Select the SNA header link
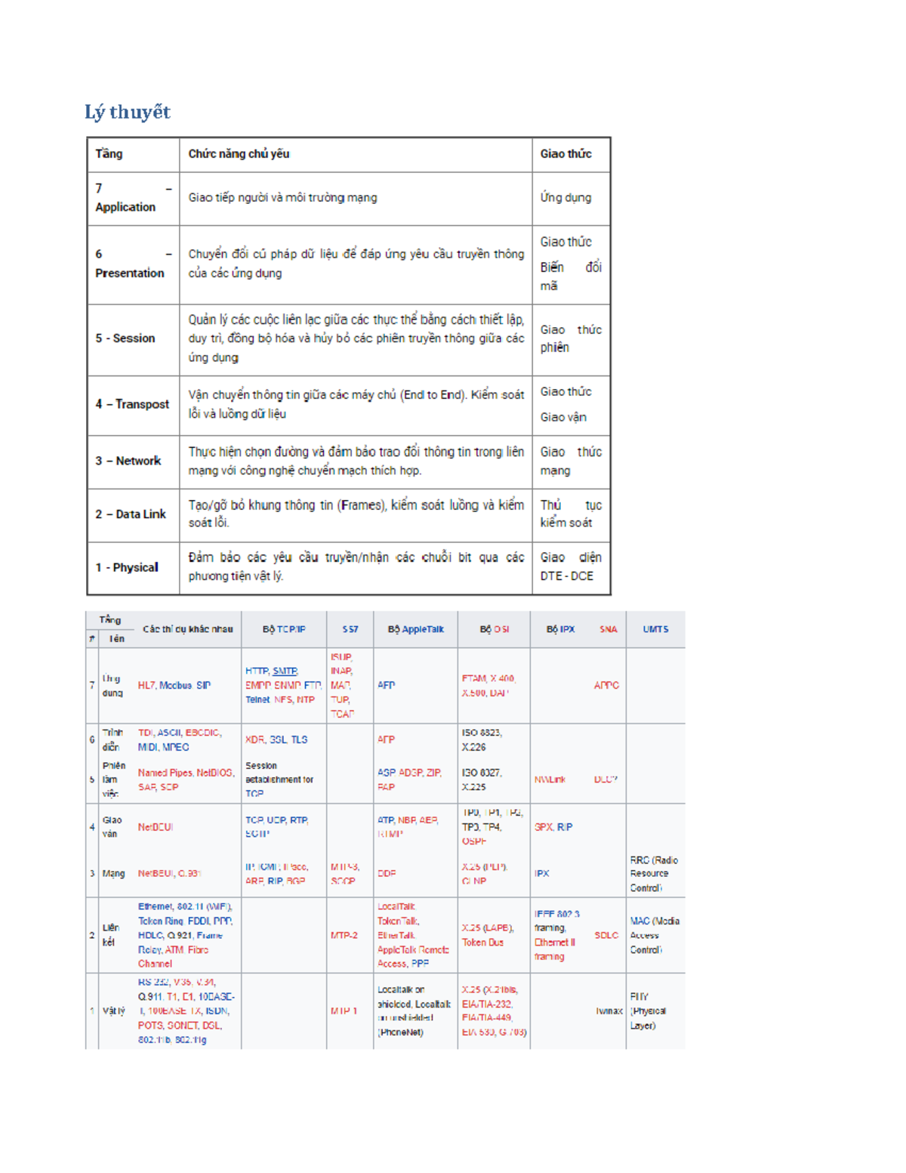The height and width of the screenshot is (1173, 906). [x=608, y=629]
